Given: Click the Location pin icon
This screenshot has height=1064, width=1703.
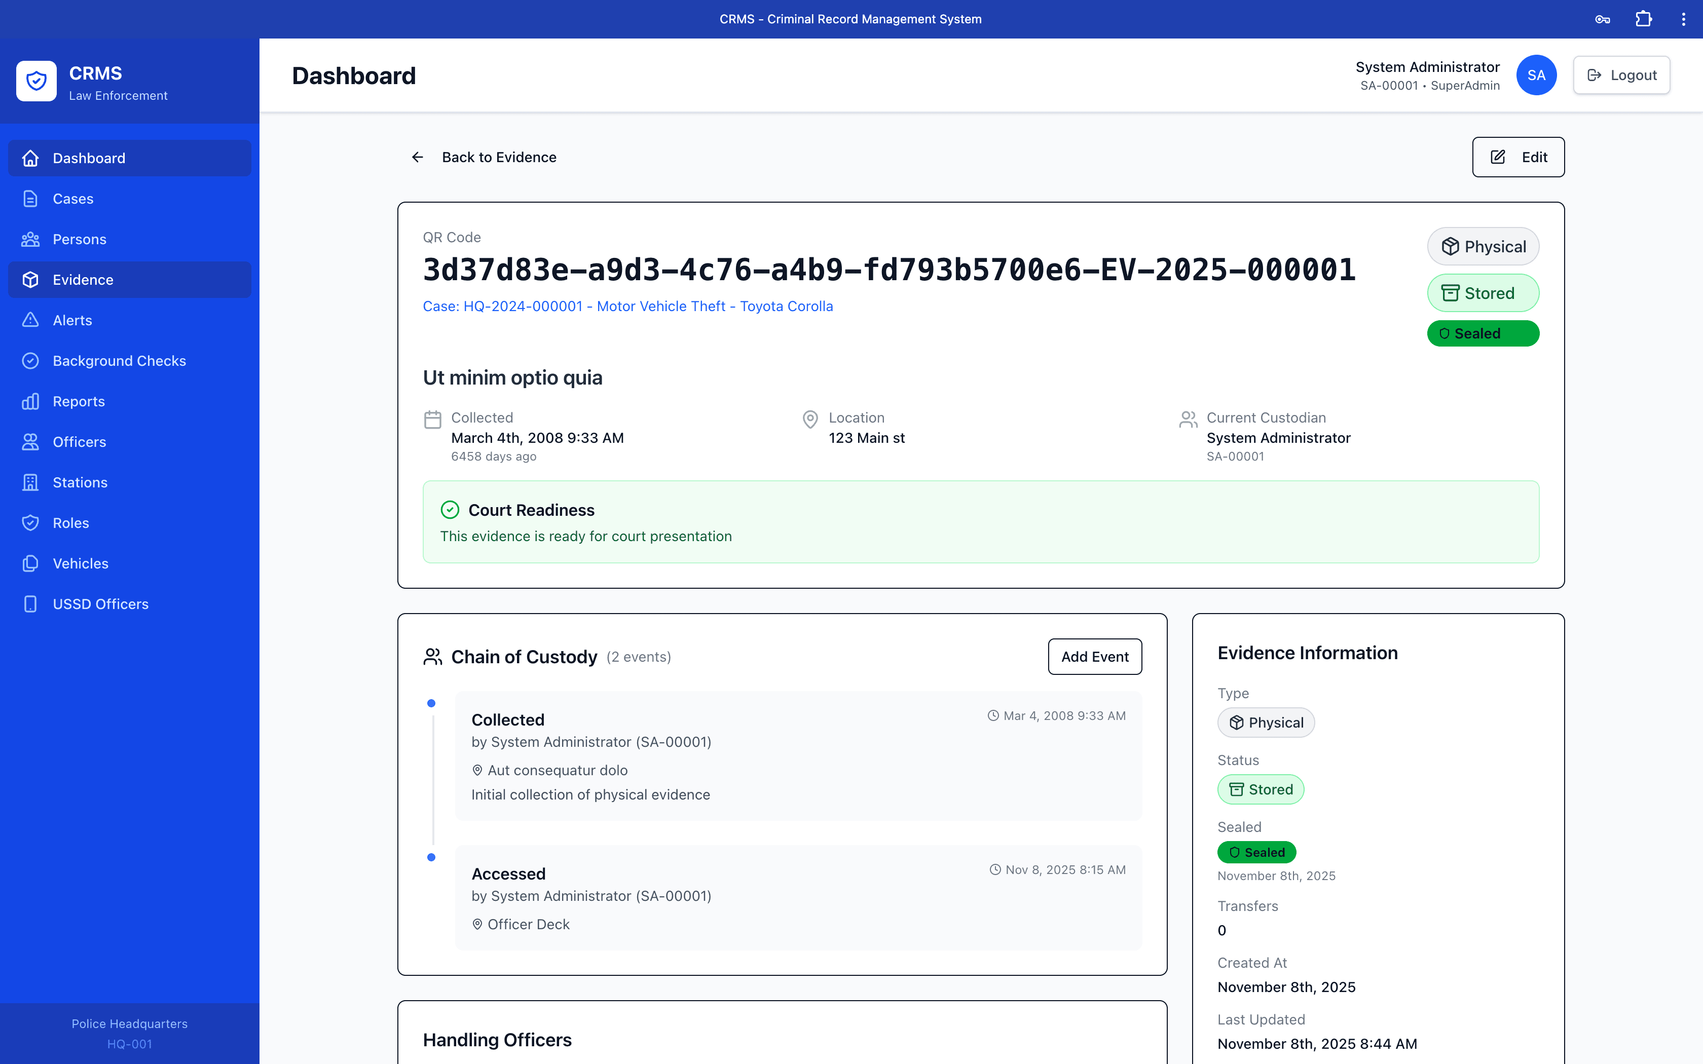Looking at the screenshot, I should pyautogui.click(x=810, y=420).
